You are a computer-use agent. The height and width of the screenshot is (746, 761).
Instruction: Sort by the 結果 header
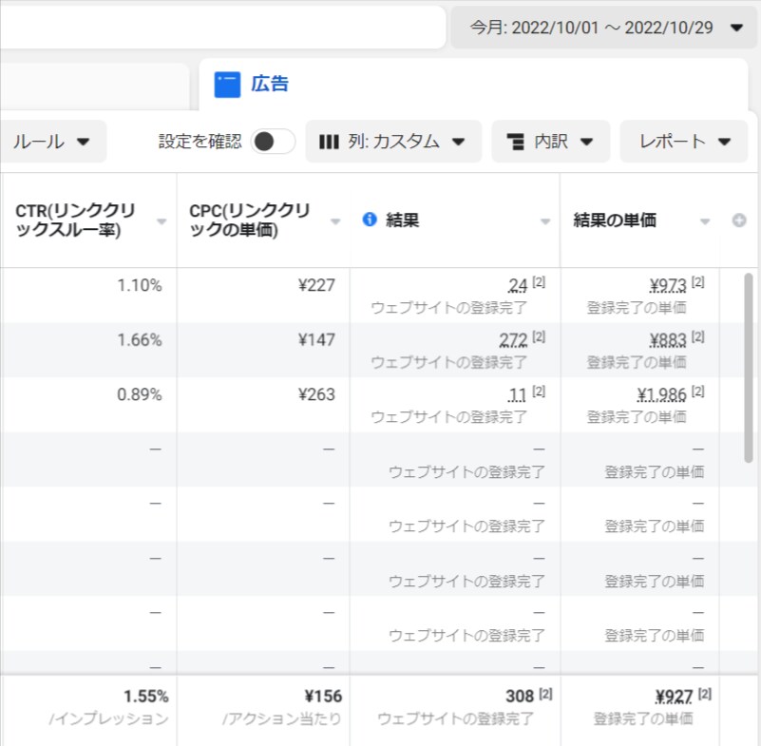[x=402, y=220]
